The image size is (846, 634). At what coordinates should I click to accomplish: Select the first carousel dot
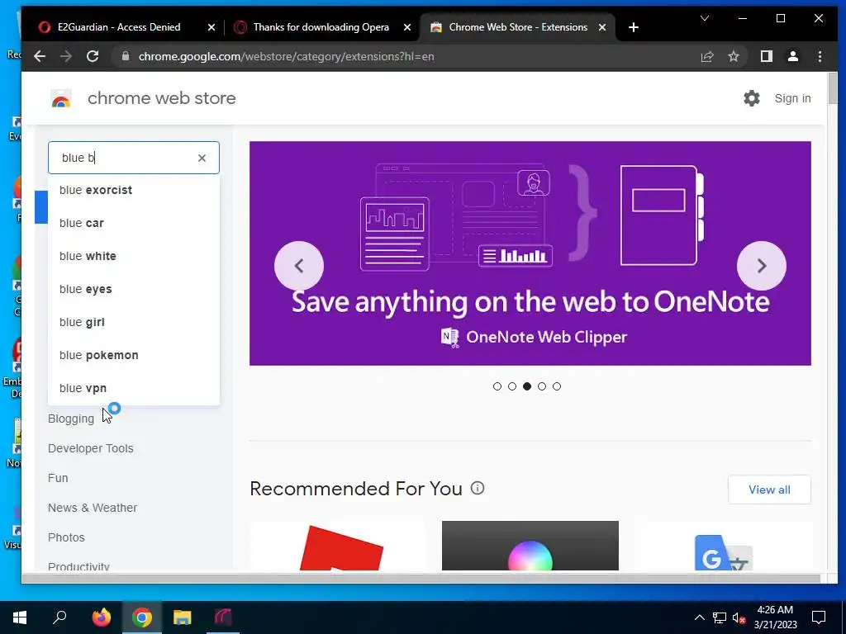click(497, 386)
